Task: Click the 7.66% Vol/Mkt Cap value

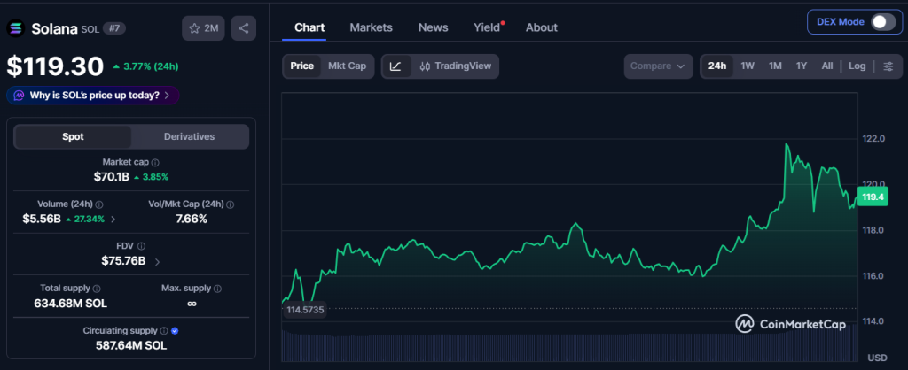Action: pyautogui.click(x=192, y=220)
